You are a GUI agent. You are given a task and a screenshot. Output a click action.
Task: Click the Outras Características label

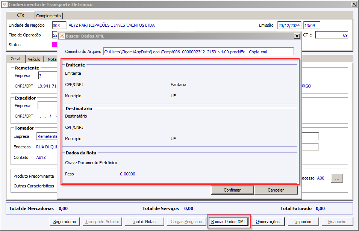point(34,186)
